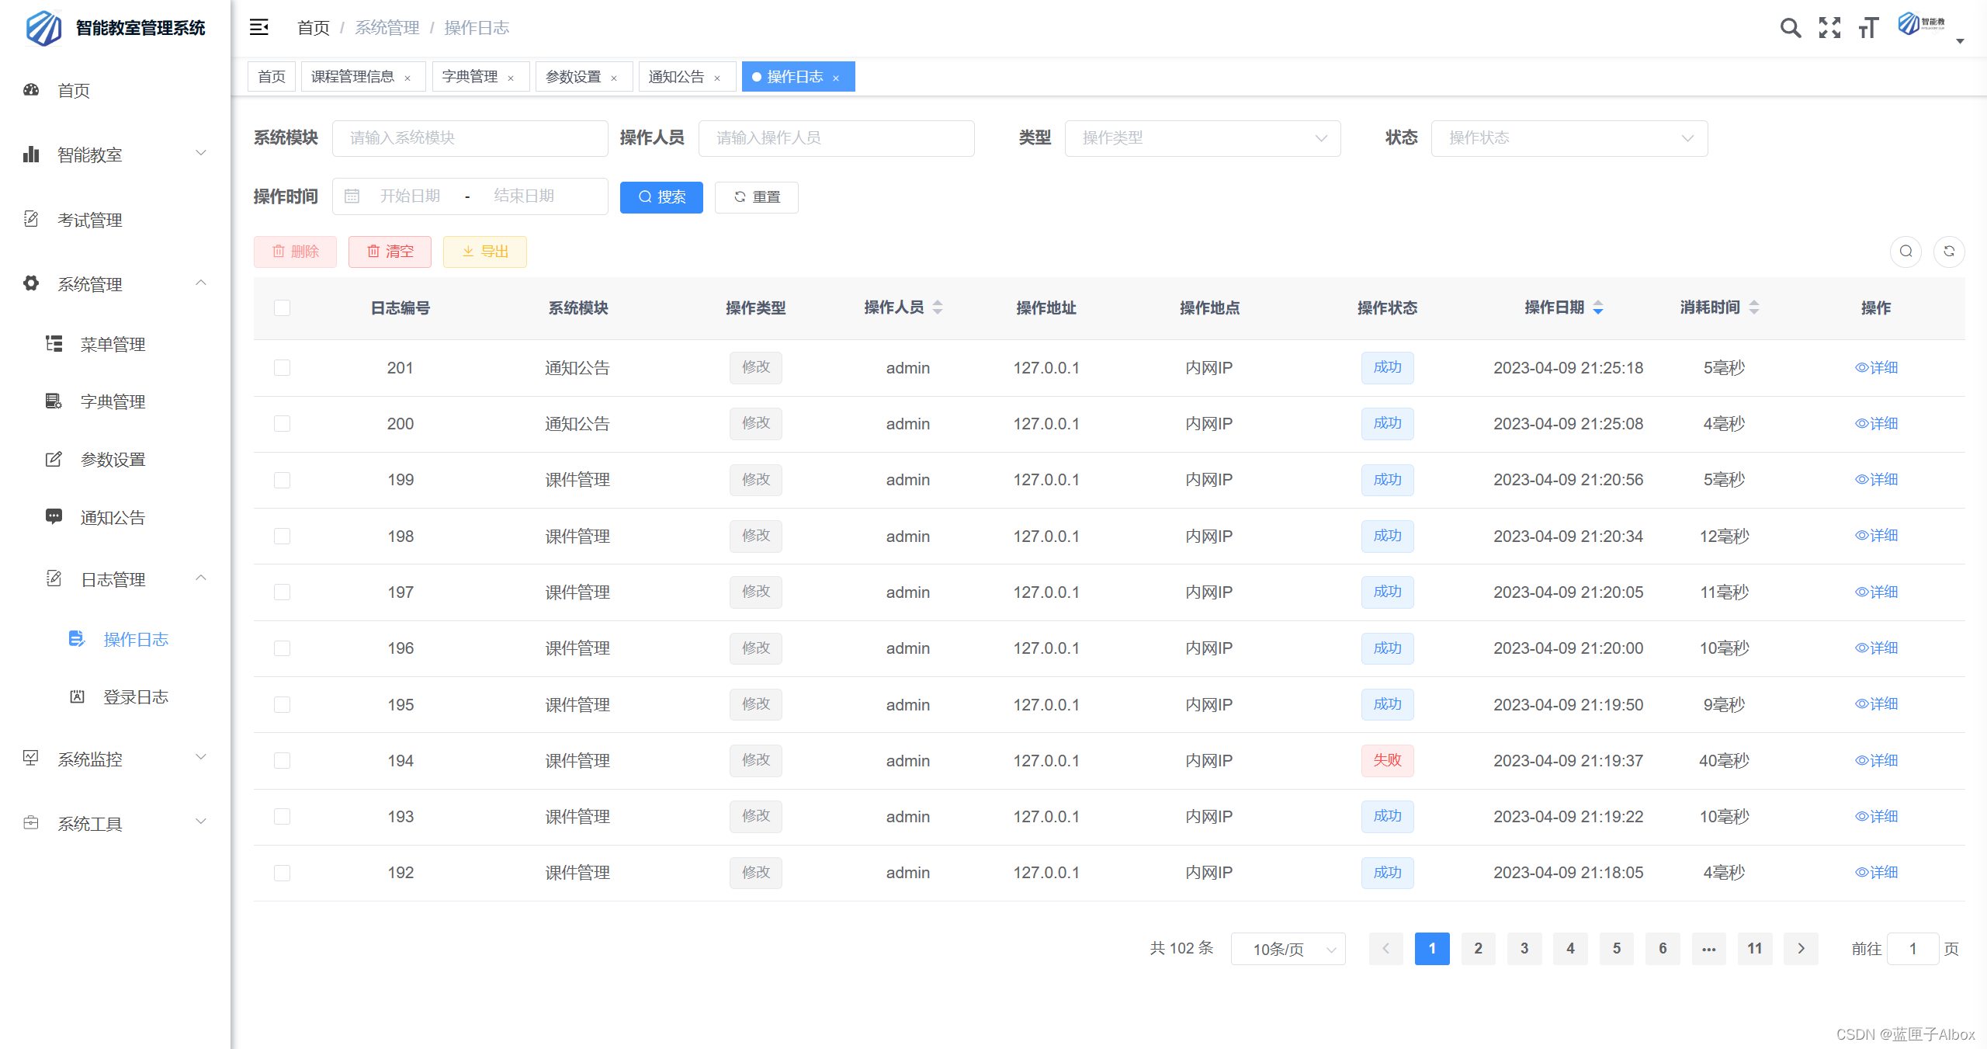The height and width of the screenshot is (1049, 1987).
Task: Open the 操作类型 dropdown
Action: [x=1202, y=138]
